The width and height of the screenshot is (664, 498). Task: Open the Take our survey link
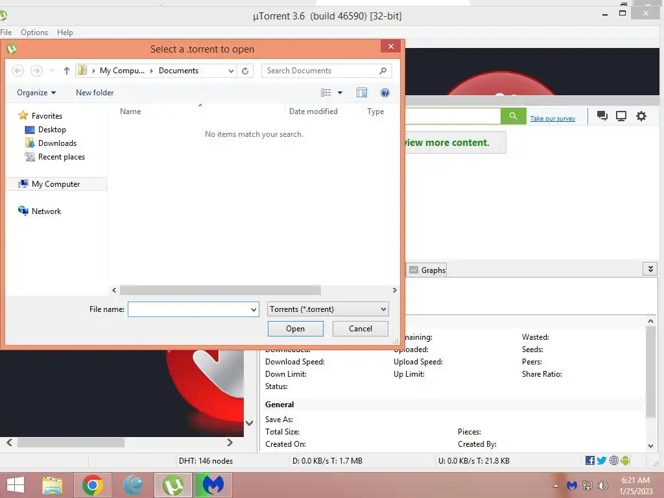(x=552, y=119)
